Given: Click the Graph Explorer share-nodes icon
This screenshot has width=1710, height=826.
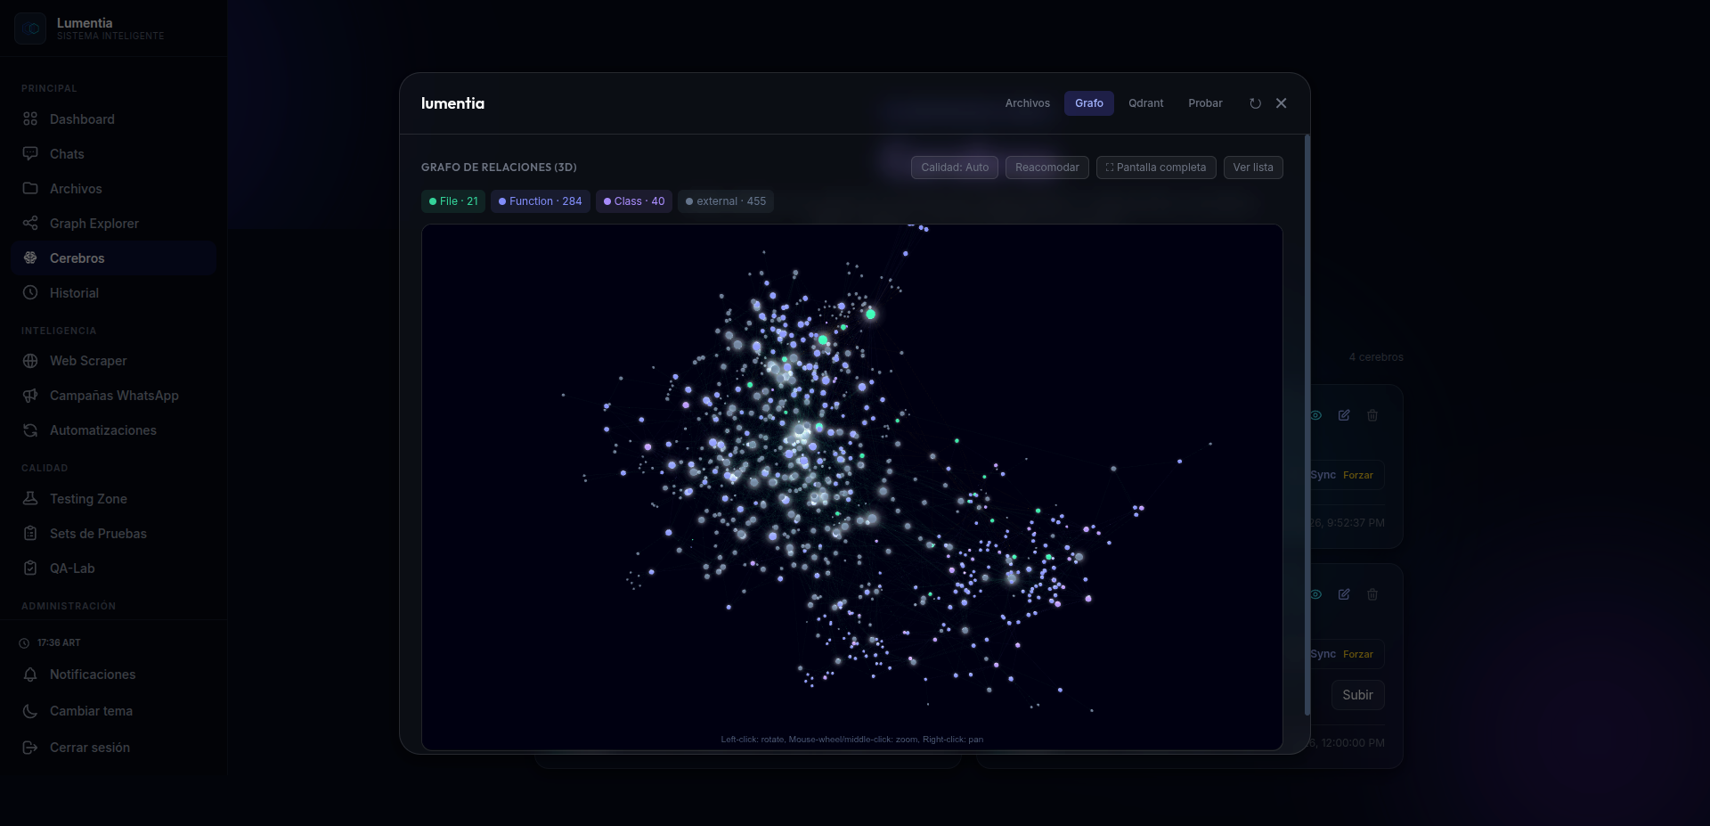Looking at the screenshot, I should [30, 224].
